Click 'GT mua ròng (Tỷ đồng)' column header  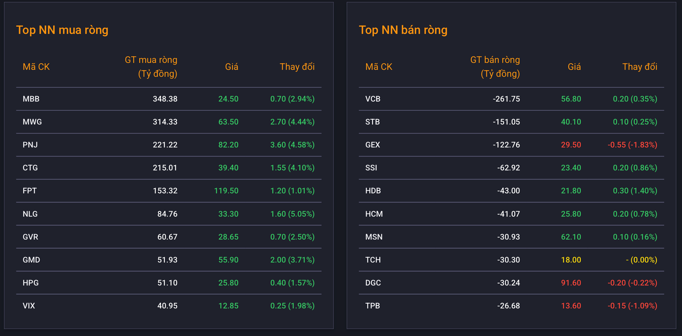click(x=151, y=67)
